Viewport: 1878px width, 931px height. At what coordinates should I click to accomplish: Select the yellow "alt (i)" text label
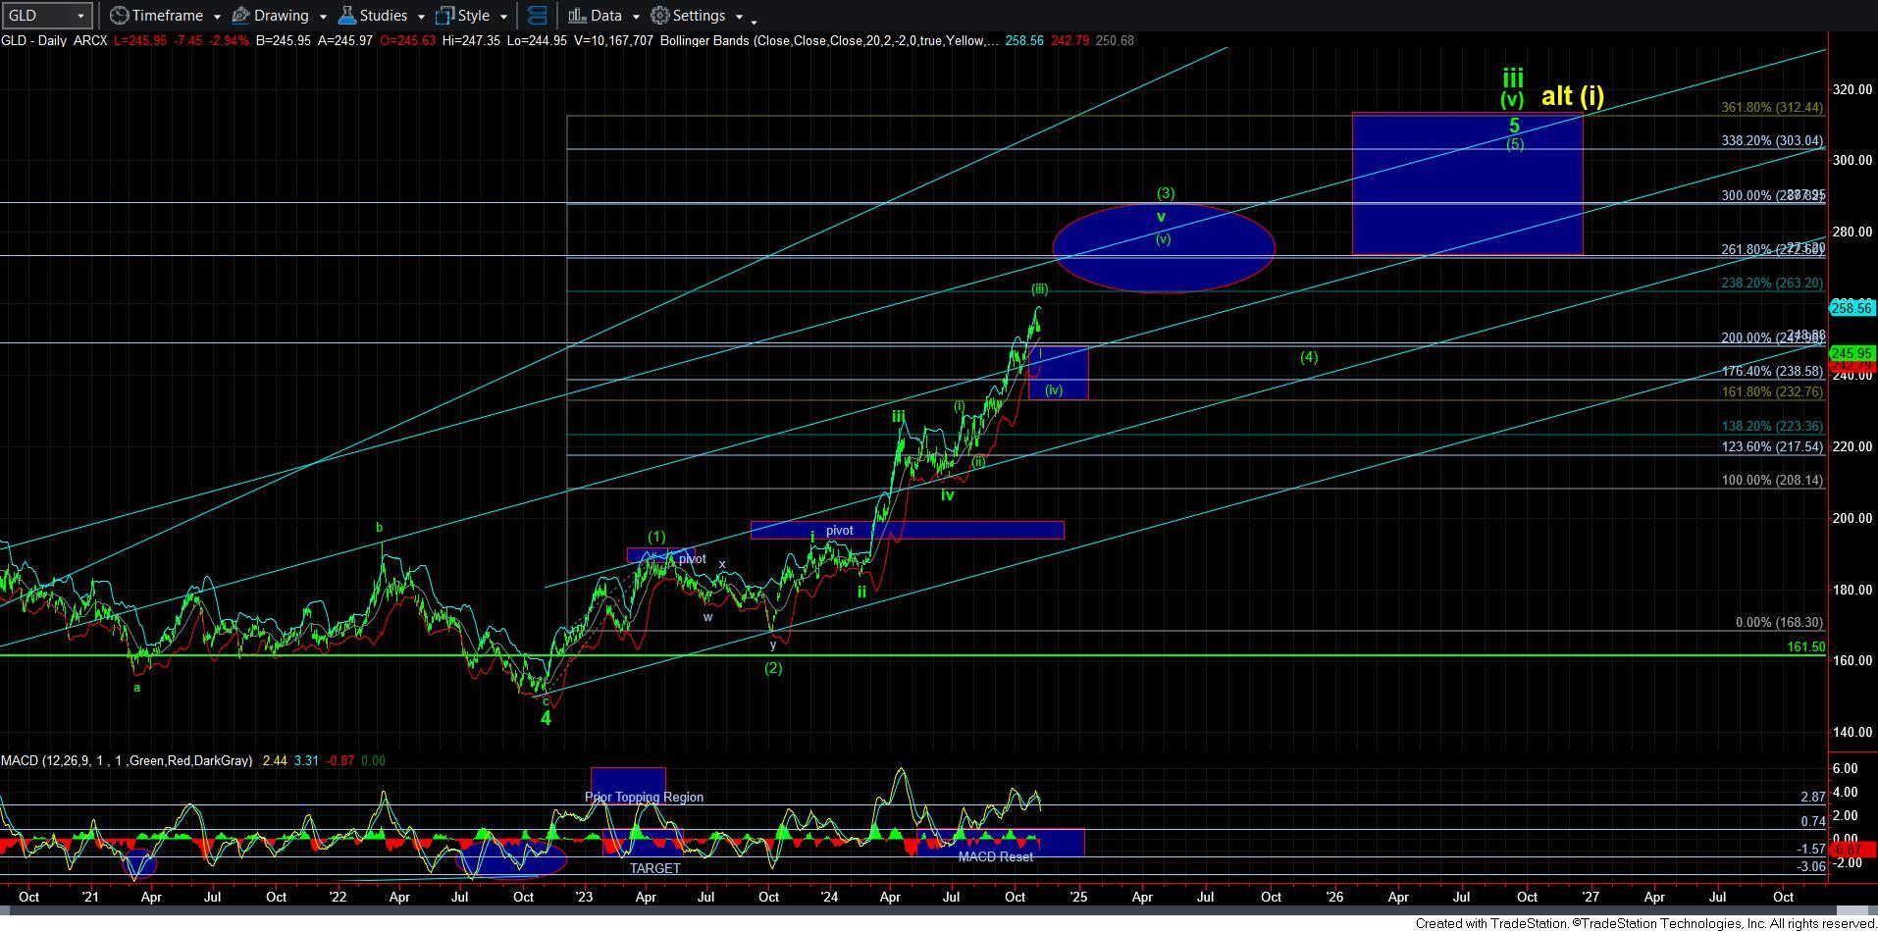pos(1572,95)
